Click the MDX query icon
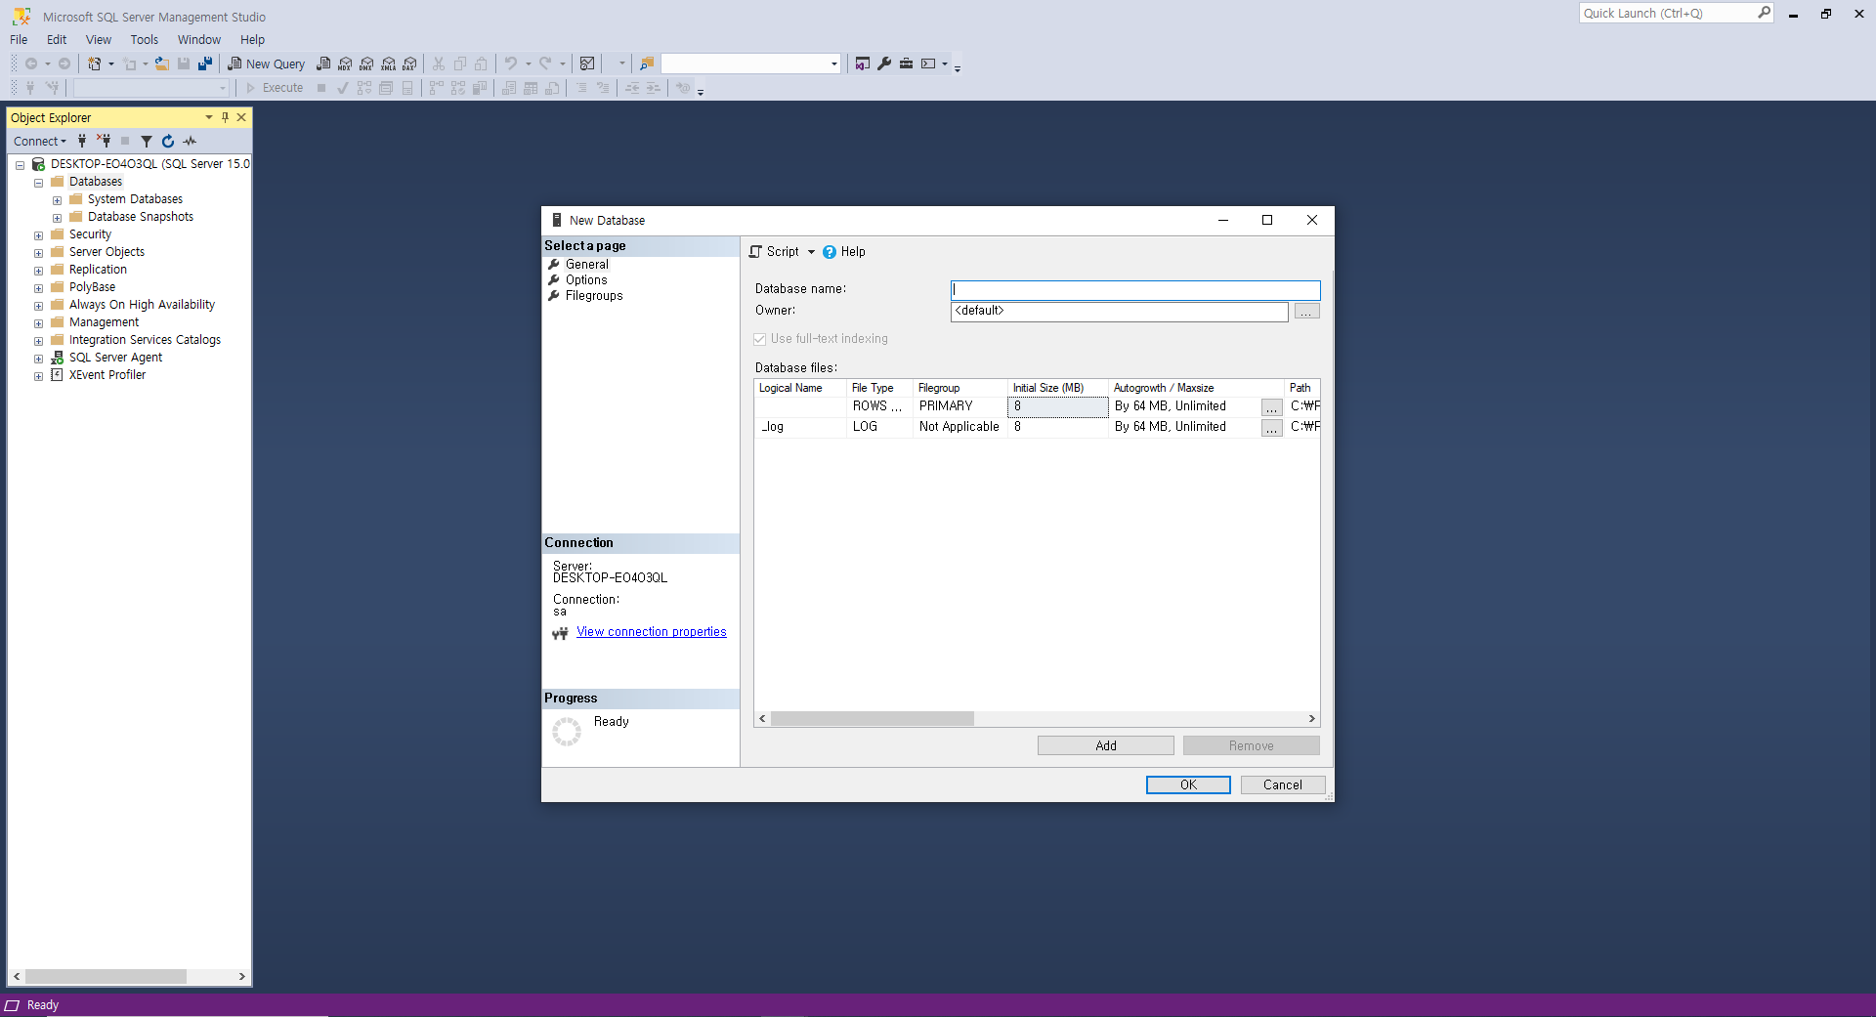1876x1017 pixels. tap(345, 64)
